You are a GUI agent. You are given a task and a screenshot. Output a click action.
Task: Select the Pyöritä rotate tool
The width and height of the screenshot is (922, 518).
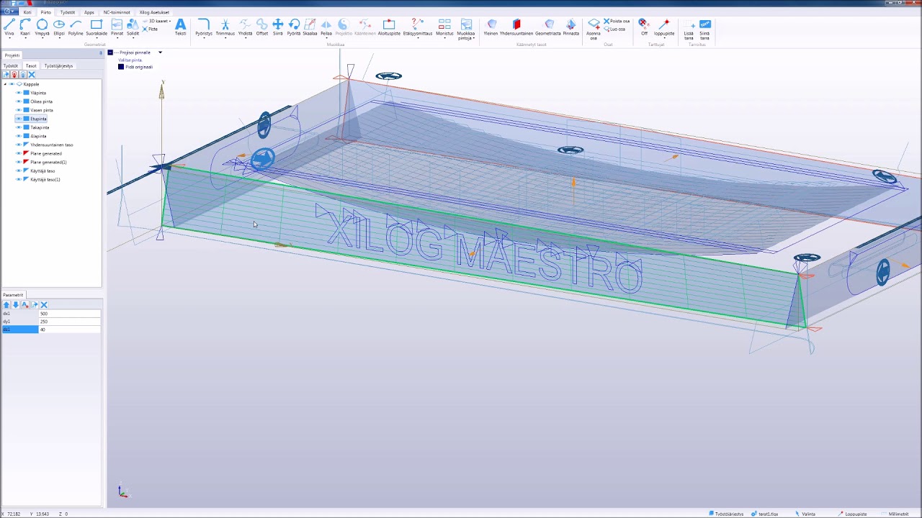294,27
